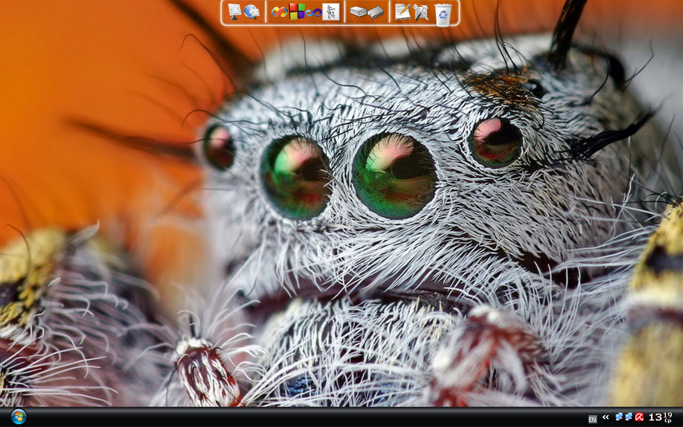Click the RAM memory chip dock icon
Image resolution: width=683 pixels, height=427 pixels.
[x=376, y=12]
